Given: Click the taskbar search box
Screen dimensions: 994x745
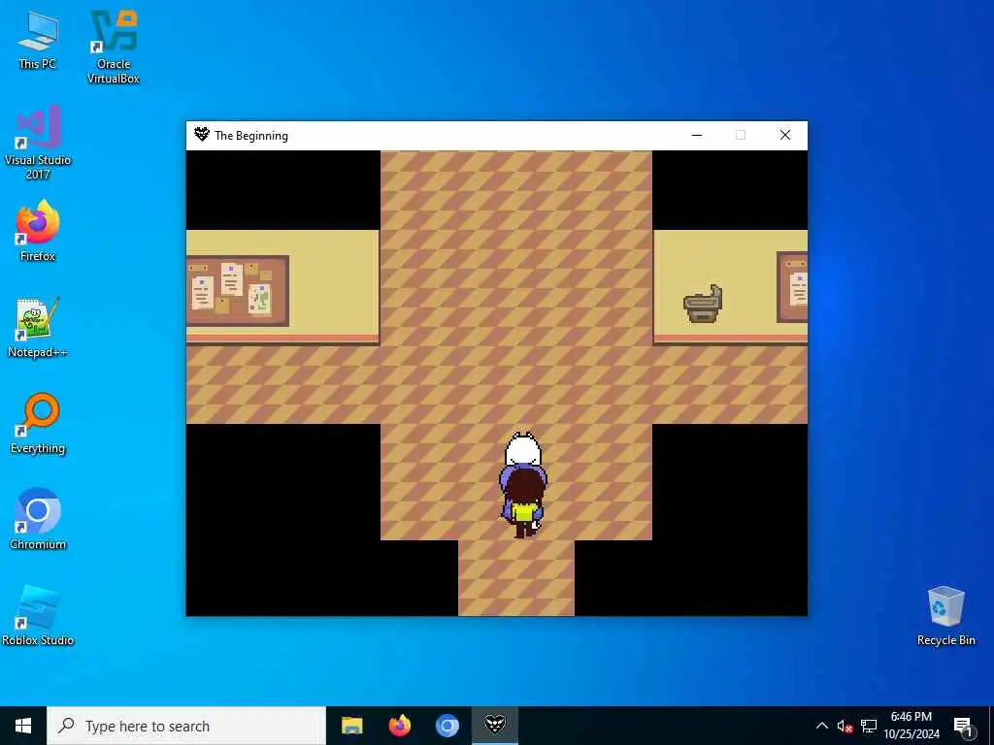Looking at the screenshot, I should pyautogui.click(x=186, y=726).
